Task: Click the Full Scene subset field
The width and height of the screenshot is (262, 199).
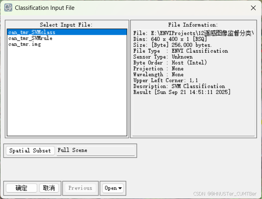Action: [x=96, y=151]
